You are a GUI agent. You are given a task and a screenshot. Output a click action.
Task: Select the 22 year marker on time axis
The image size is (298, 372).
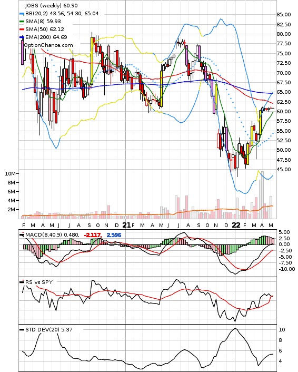pyautogui.click(x=236, y=225)
